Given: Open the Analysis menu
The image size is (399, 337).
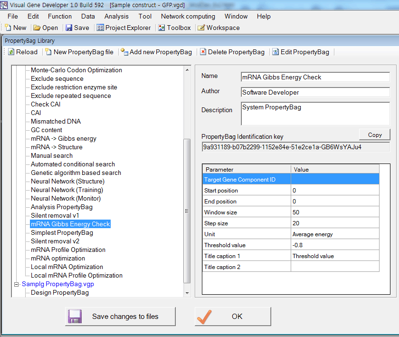Looking at the screenshot, I should [116, 16].
